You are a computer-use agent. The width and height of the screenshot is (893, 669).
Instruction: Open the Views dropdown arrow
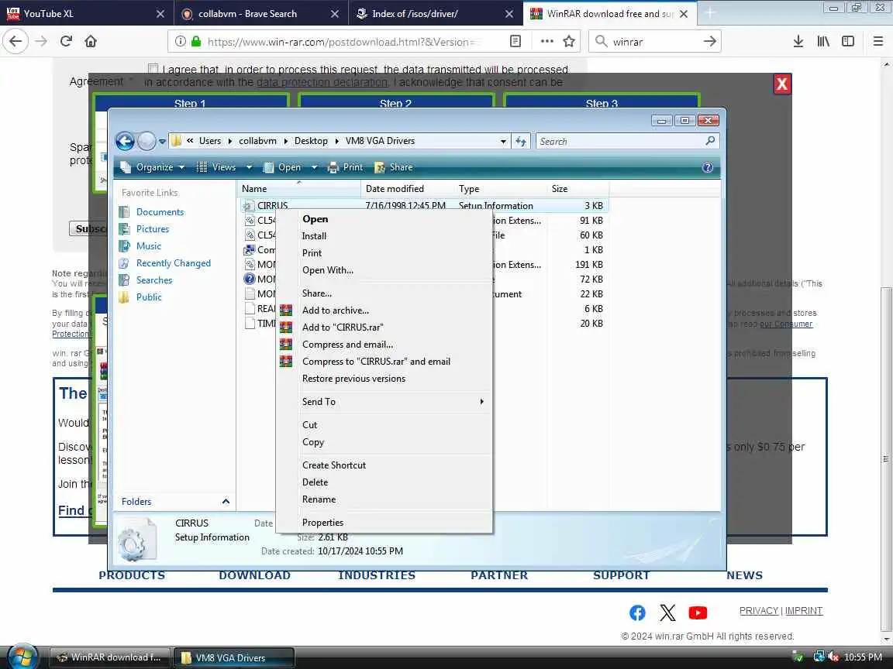[249, 167]
